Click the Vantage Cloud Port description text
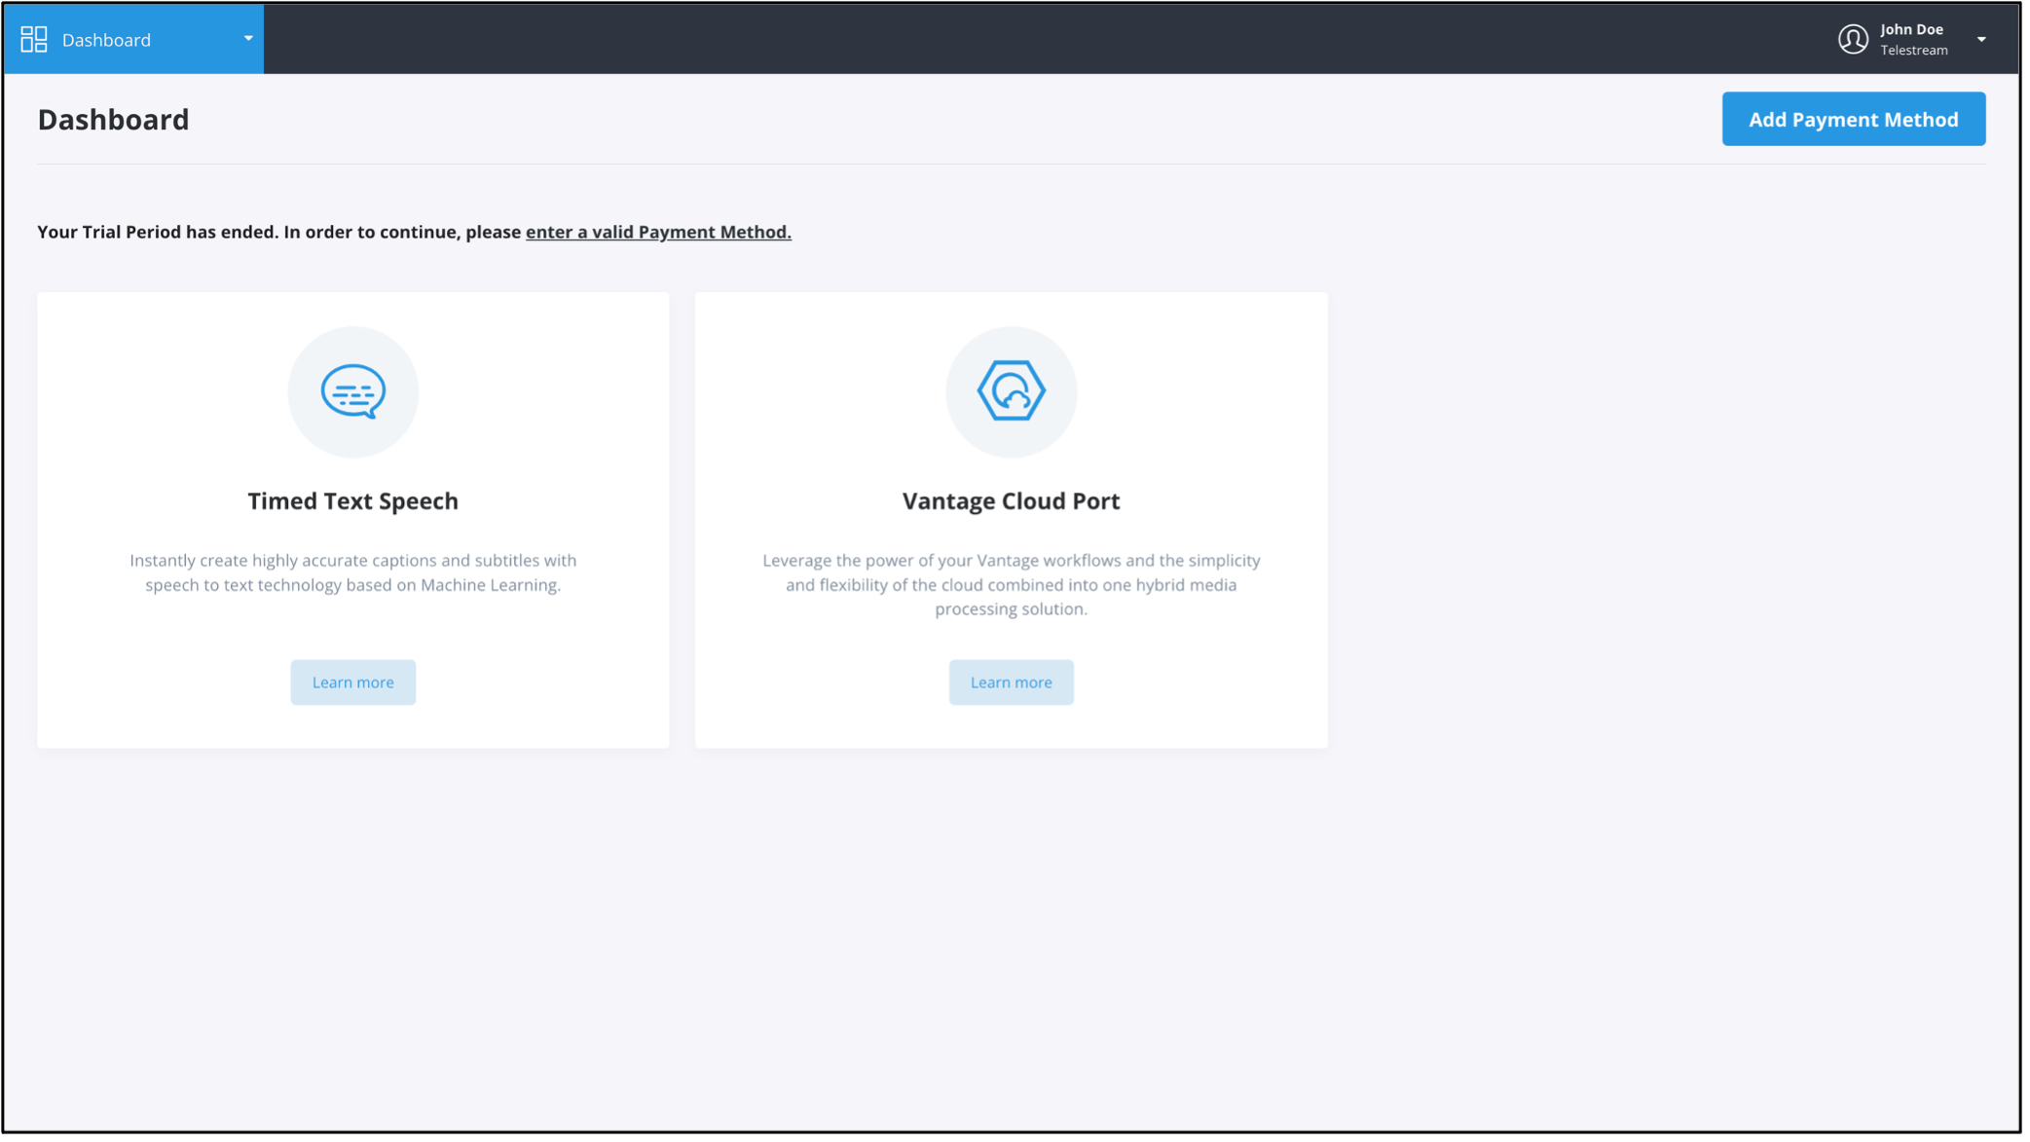The width and height of the screenshot is (2030, 1142). [1011, 584]
